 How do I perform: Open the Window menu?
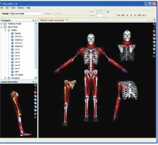pos(21,8)
